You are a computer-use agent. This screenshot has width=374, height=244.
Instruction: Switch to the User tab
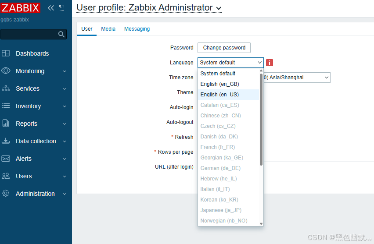coord(86,29)
